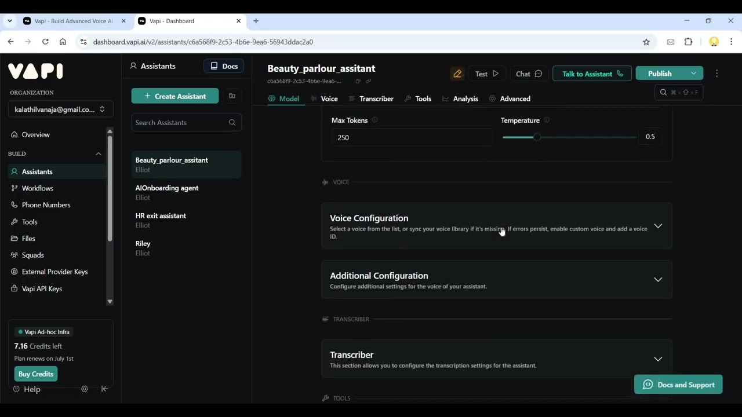The width and height of the screenshot is (742, 417).
Task: Open the three-dot more options menu
Action: click(x=716, y=74)
